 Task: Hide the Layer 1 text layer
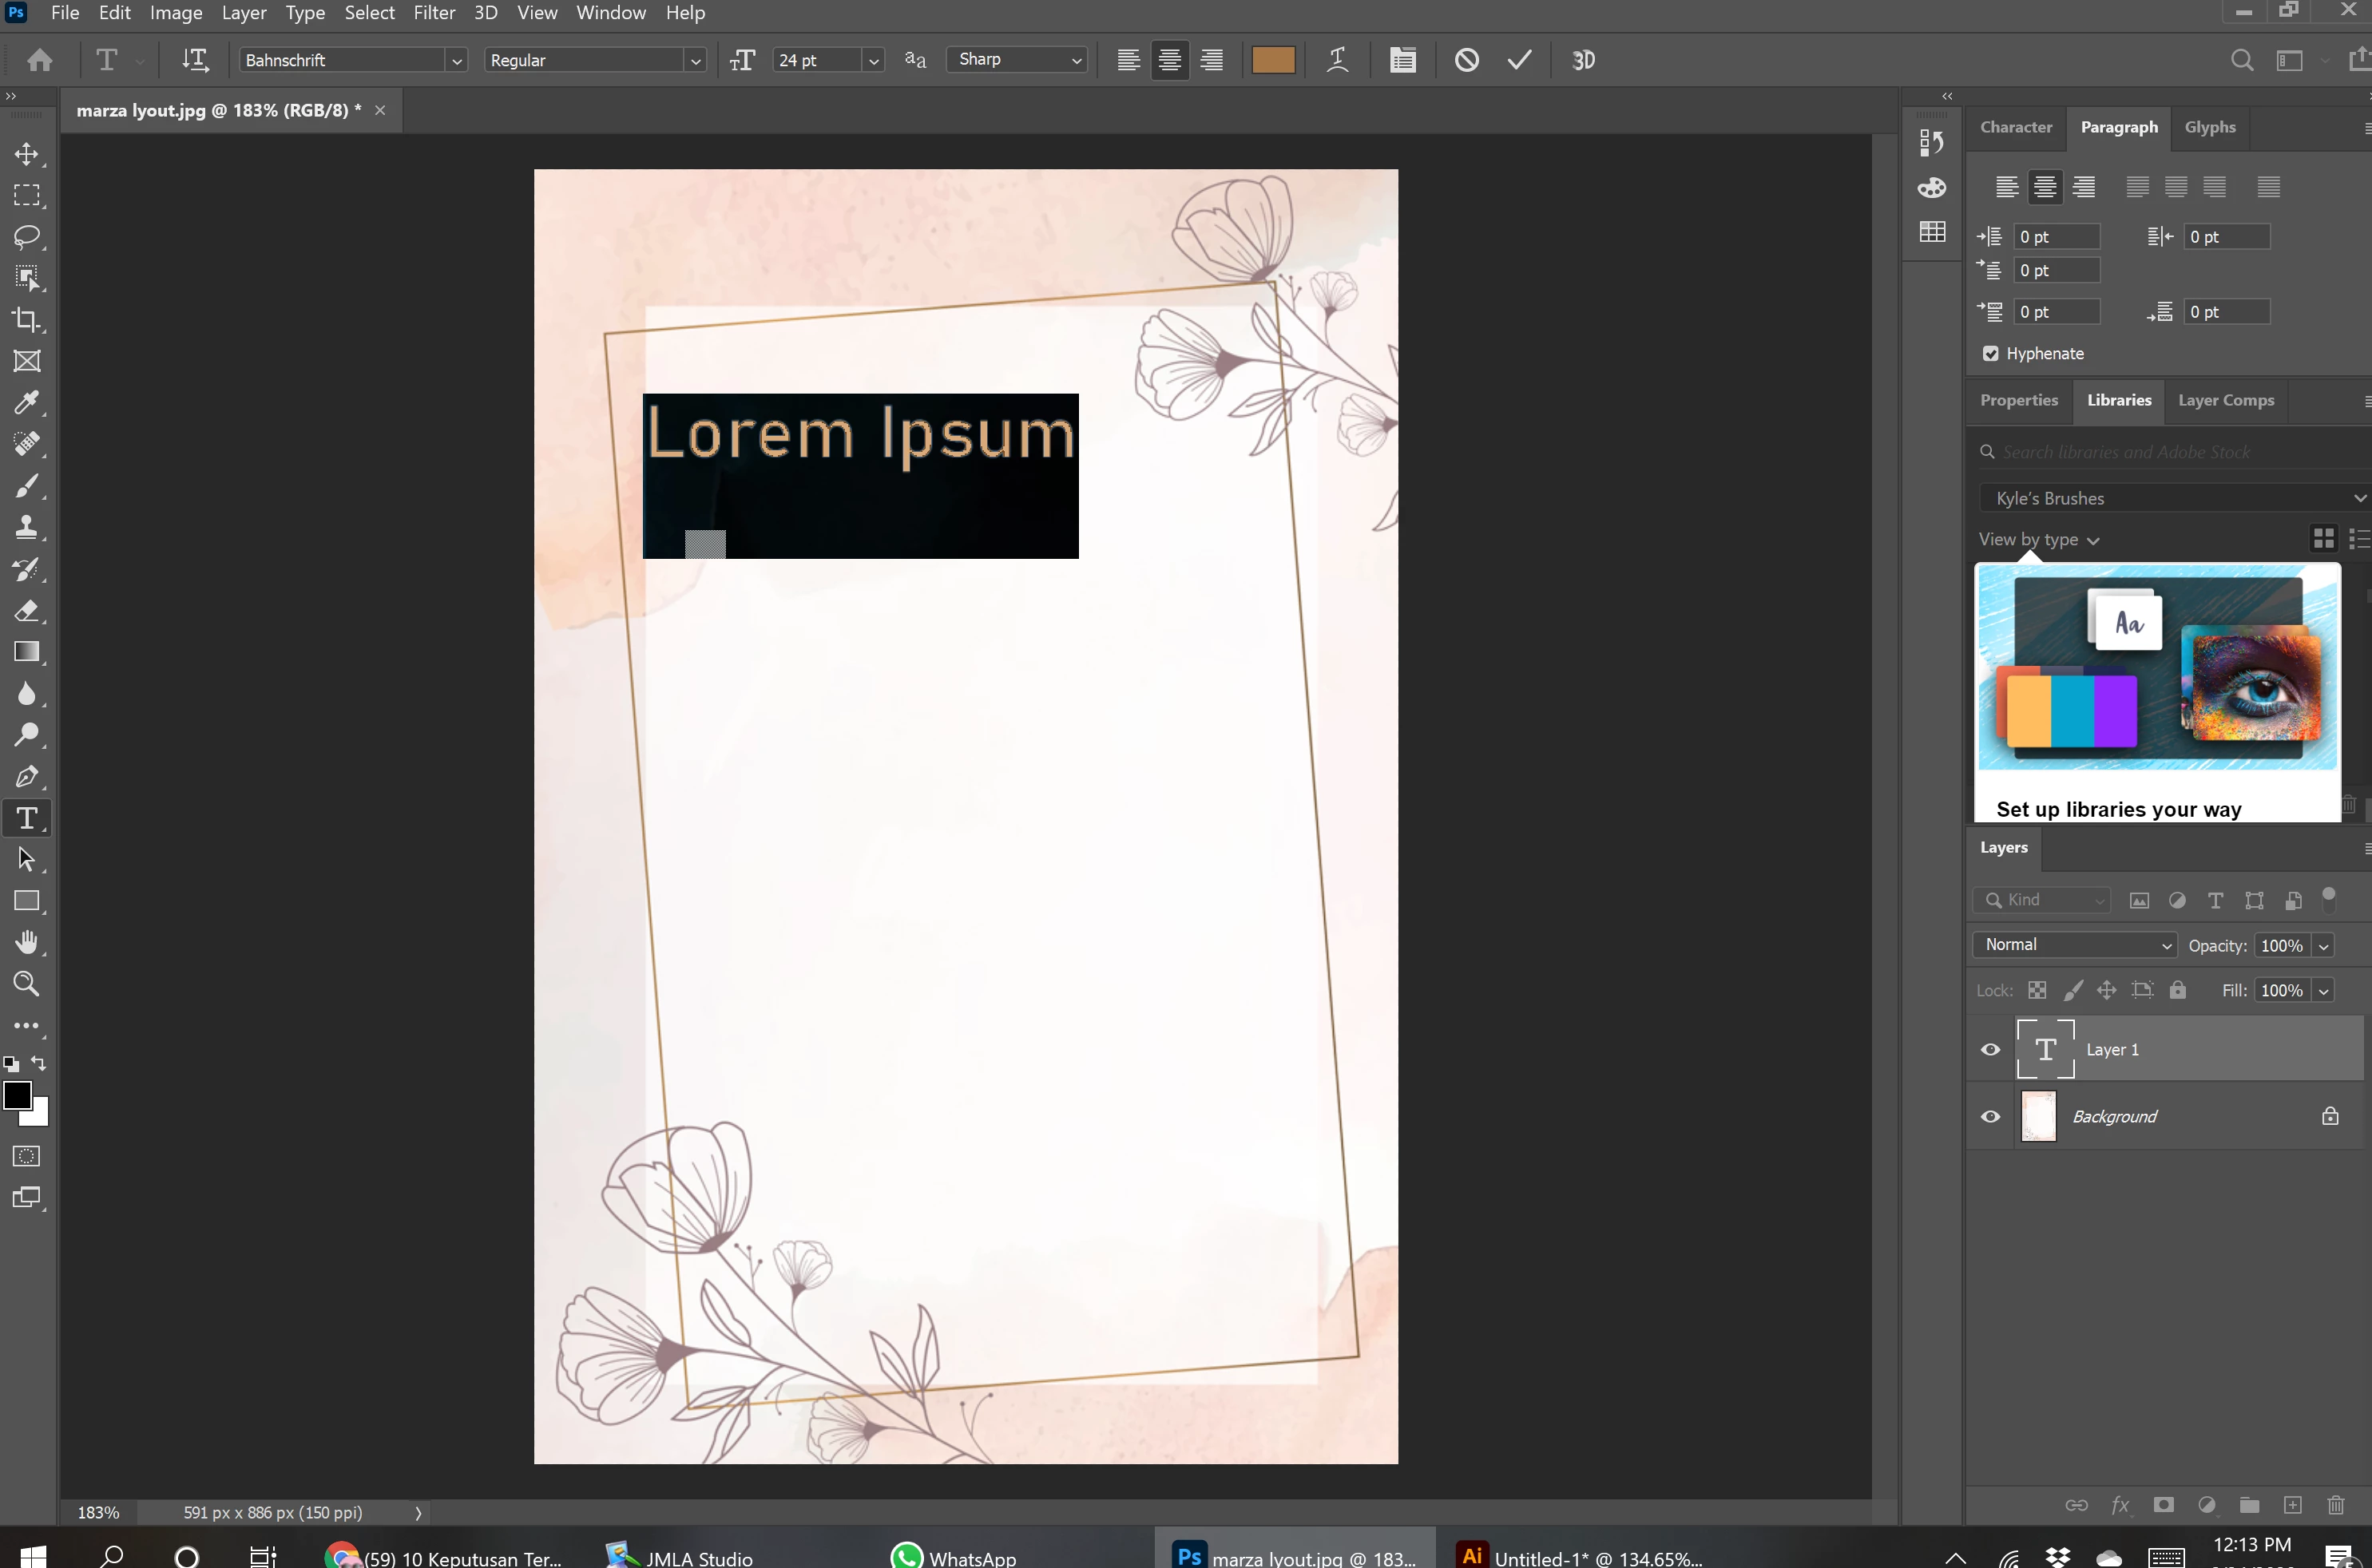(x=1991, y=1050)
